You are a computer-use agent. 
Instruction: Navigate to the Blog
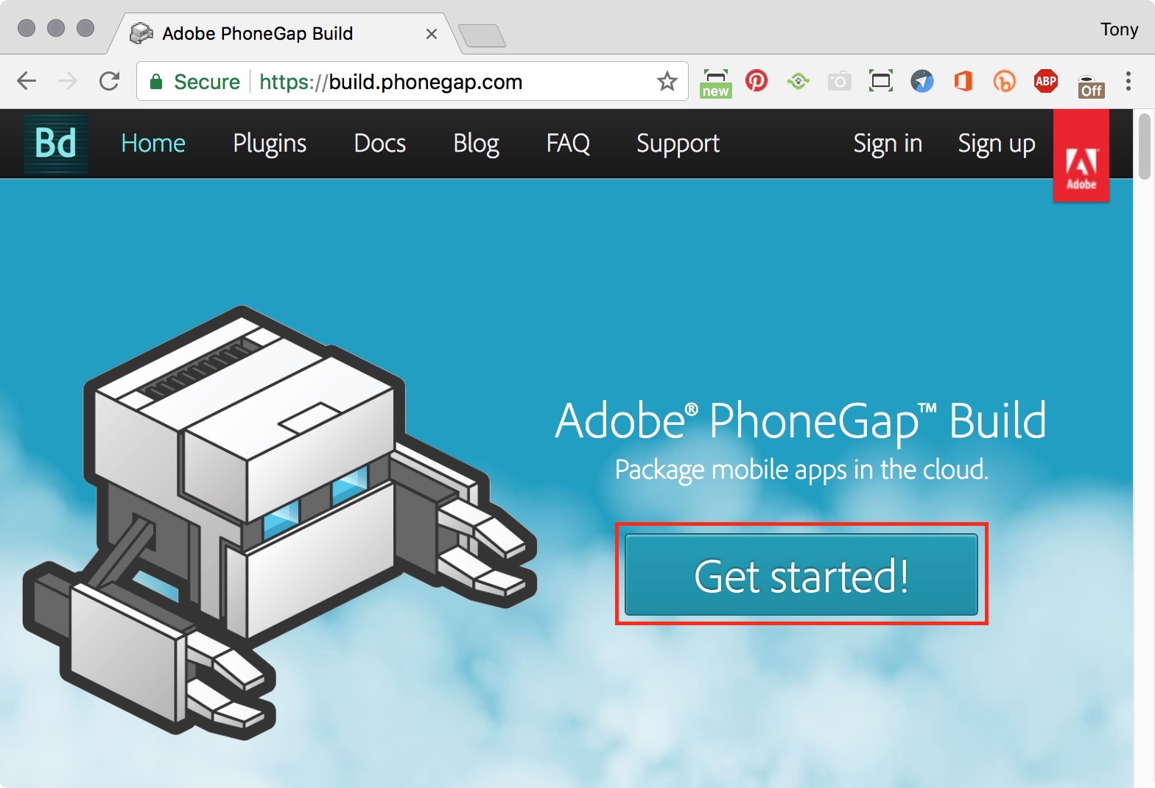click(x=477, y=143)
